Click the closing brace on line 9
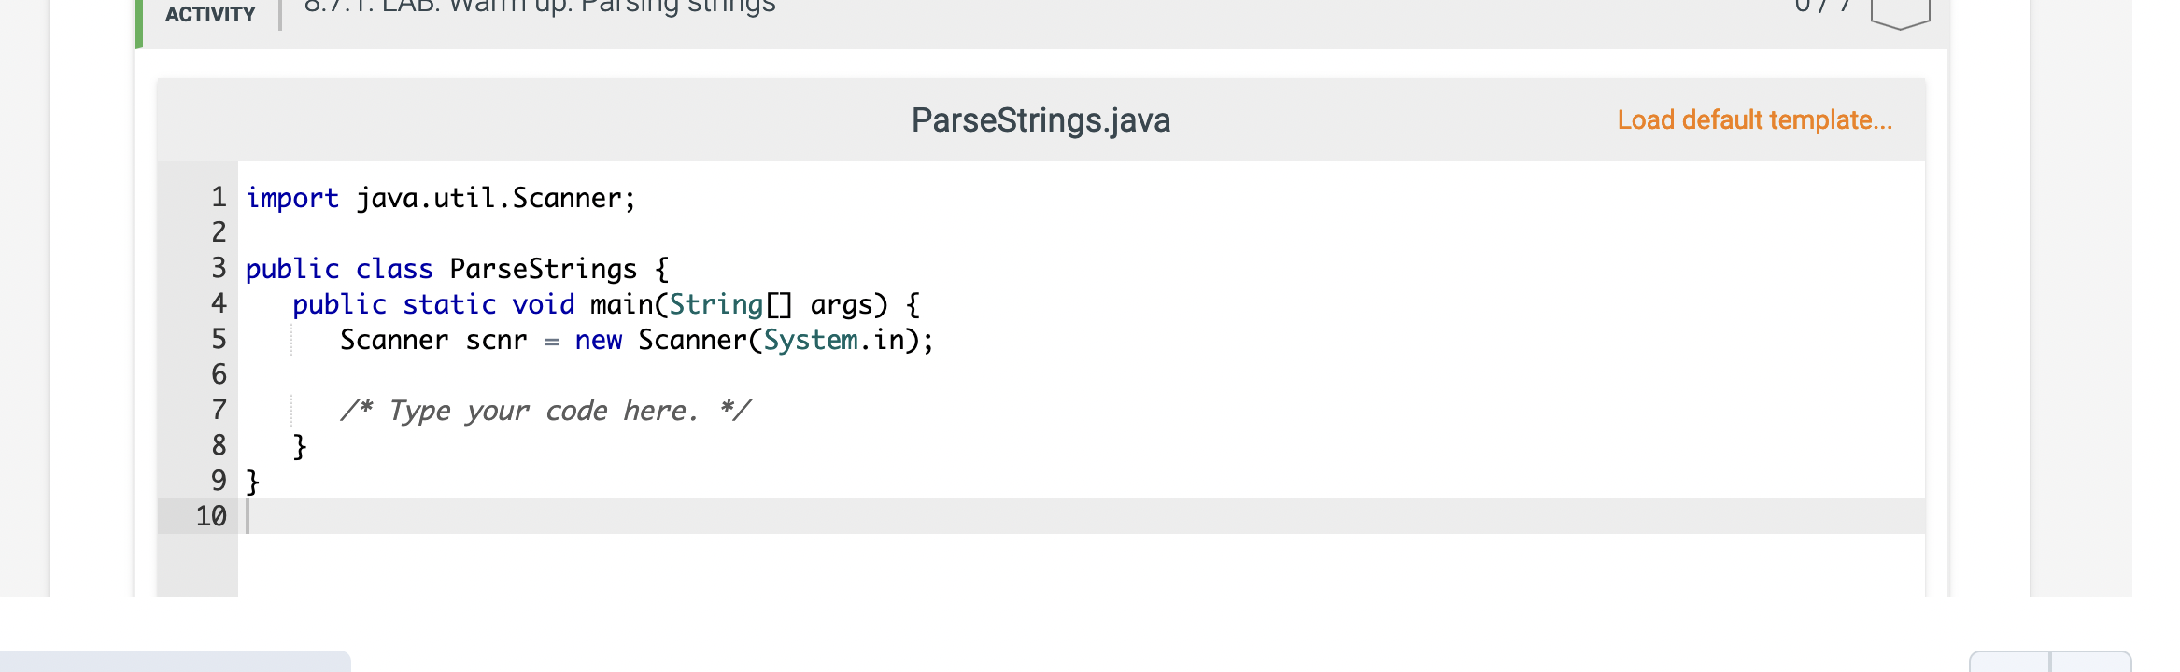 click(x=250, y=481)
